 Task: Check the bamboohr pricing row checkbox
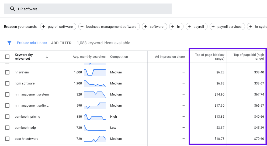pyautogui.click(x=7, y=117)
